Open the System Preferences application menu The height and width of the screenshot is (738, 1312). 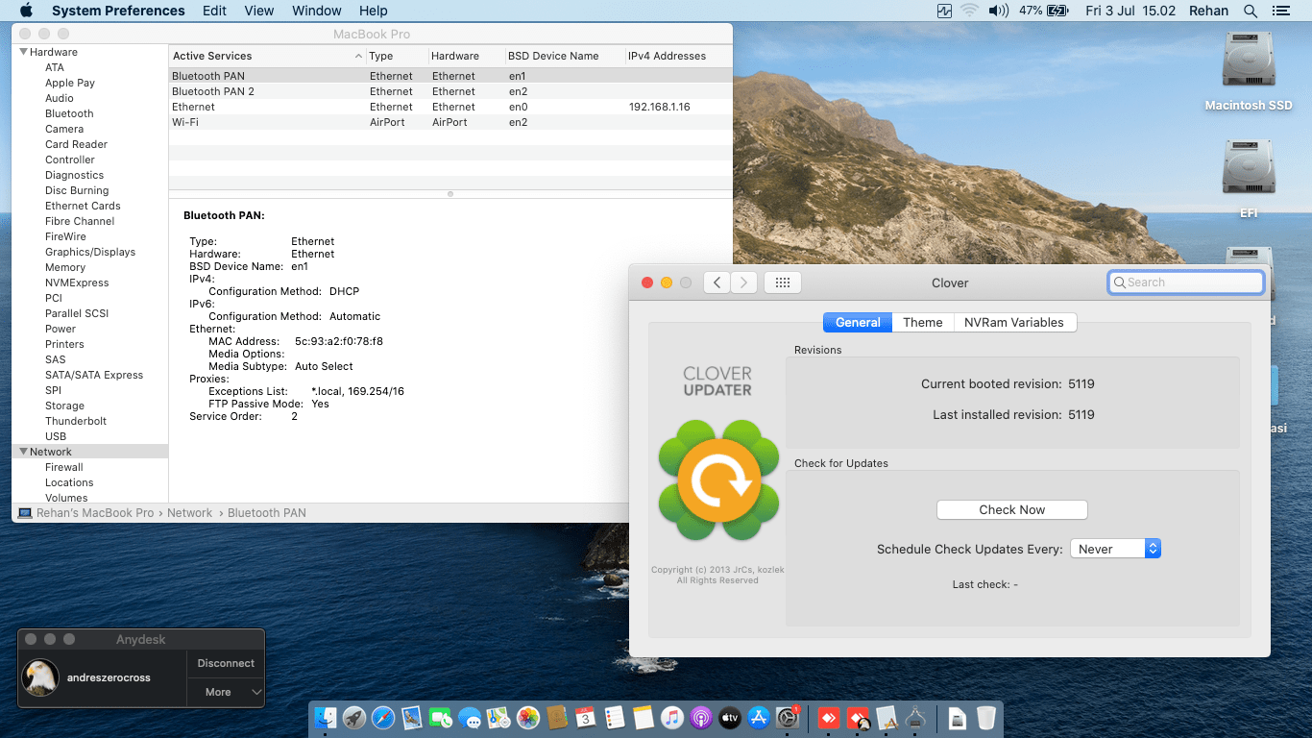click(x=118, y=11)
